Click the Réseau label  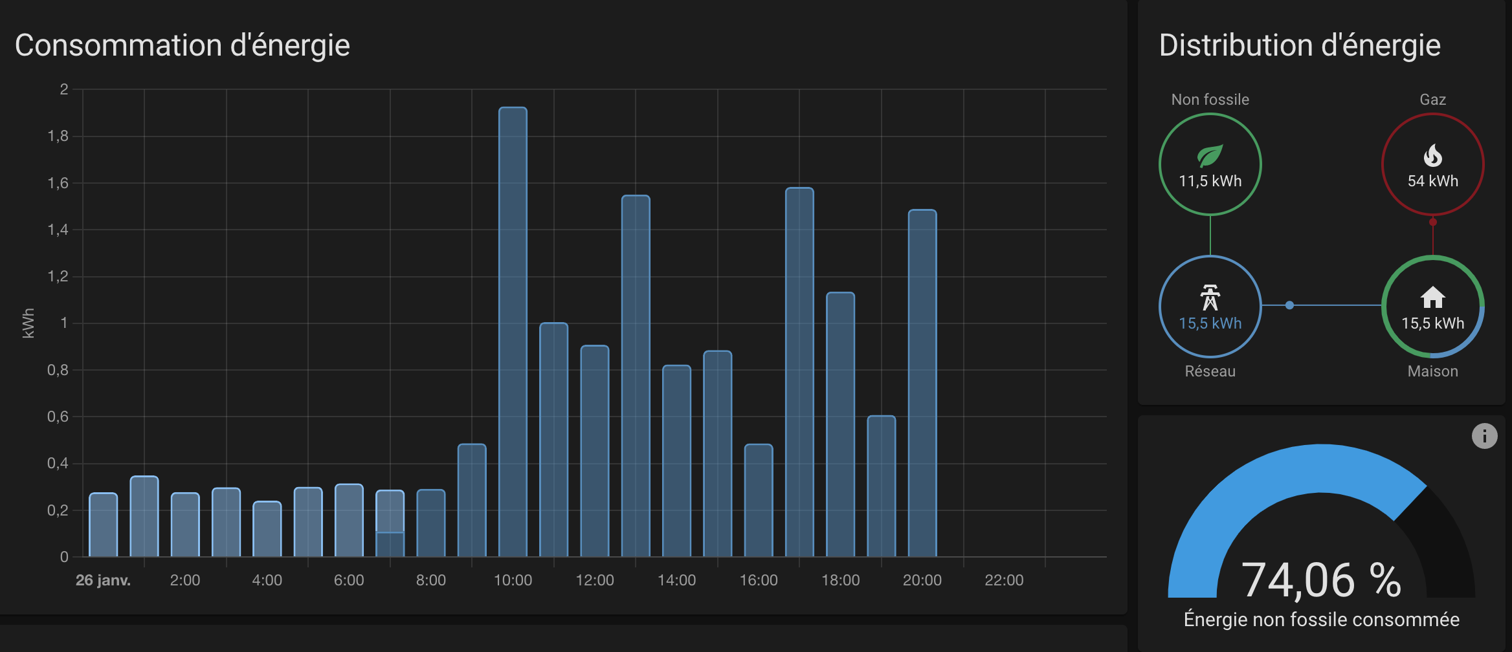click(1210, 371)
